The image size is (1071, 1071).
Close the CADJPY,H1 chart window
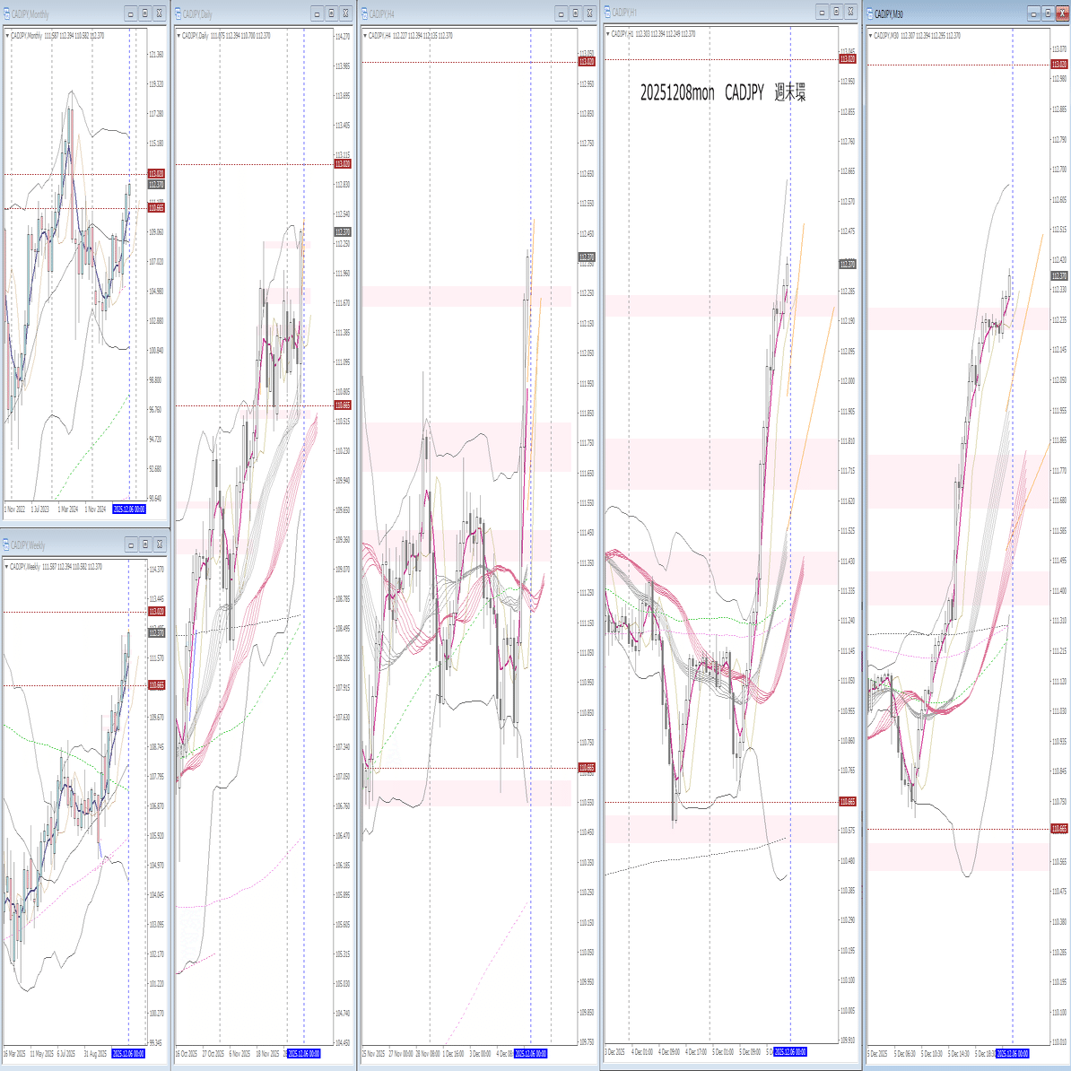point(851,12)
